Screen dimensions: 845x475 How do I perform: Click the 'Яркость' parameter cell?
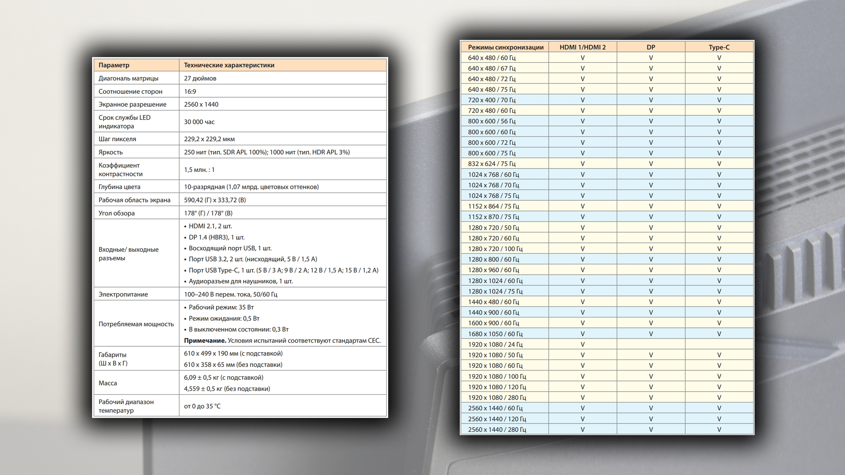coord(111,152)
